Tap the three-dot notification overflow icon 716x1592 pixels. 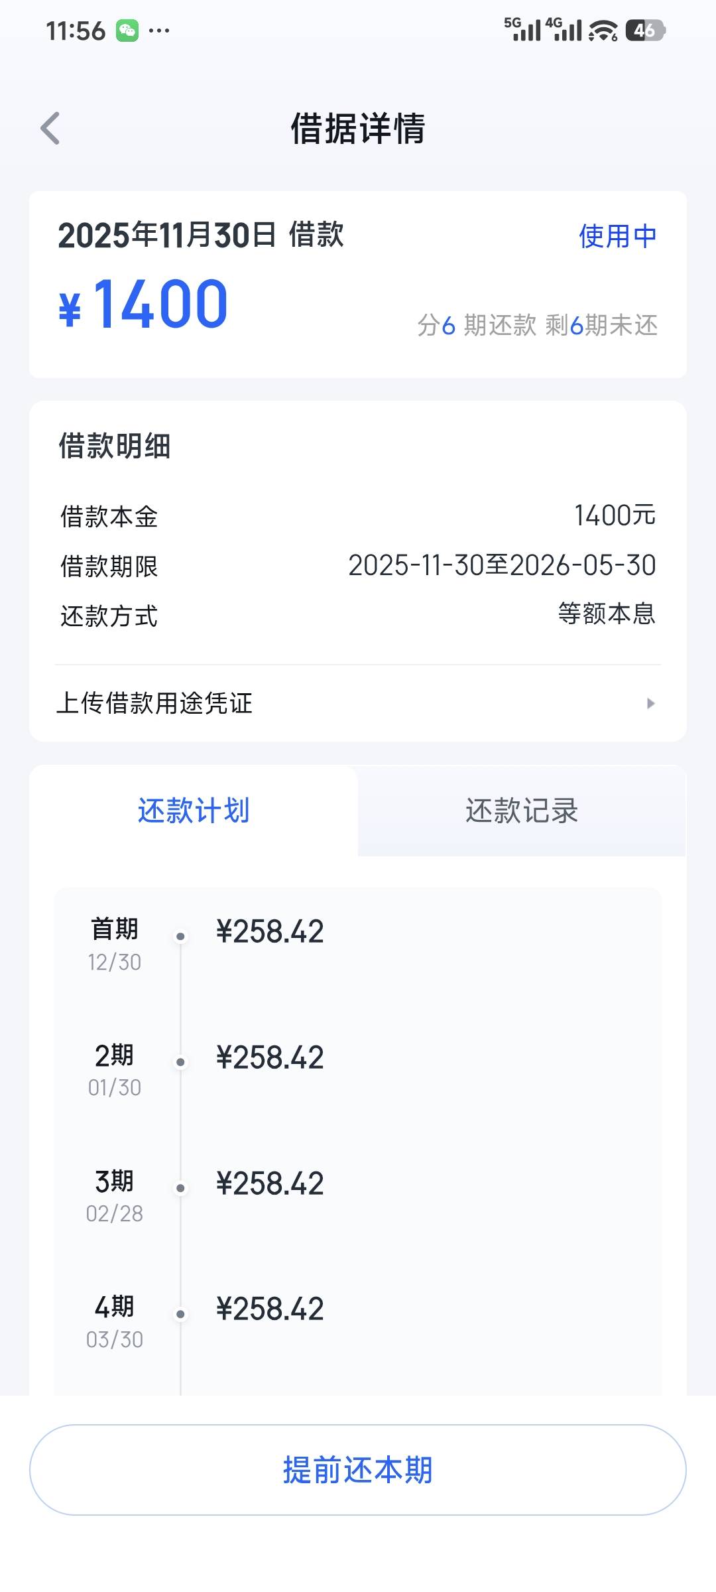tap(159, 31)
